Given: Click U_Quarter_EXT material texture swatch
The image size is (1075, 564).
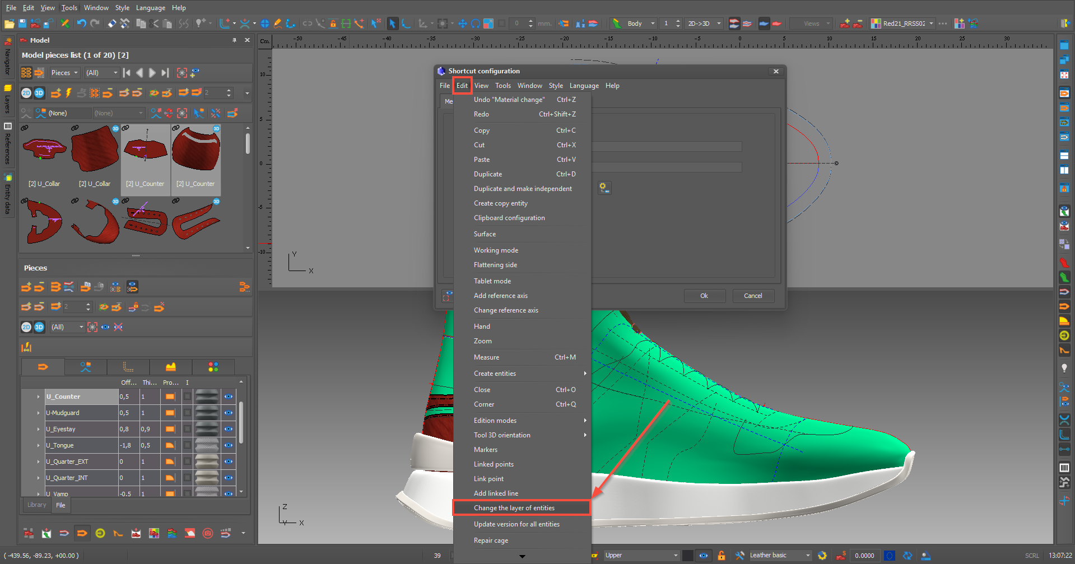Looking at the screenshot, I should click(x=207, y=462).
